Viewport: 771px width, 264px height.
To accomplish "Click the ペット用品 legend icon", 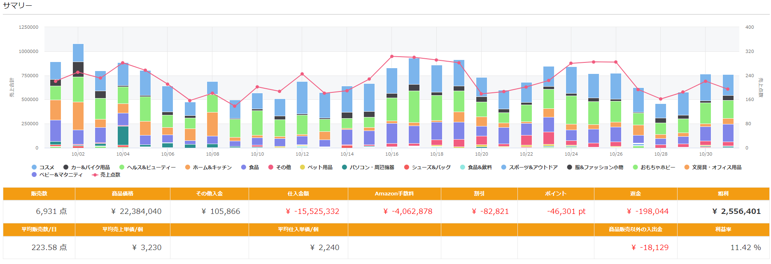I will click(303, 168).
